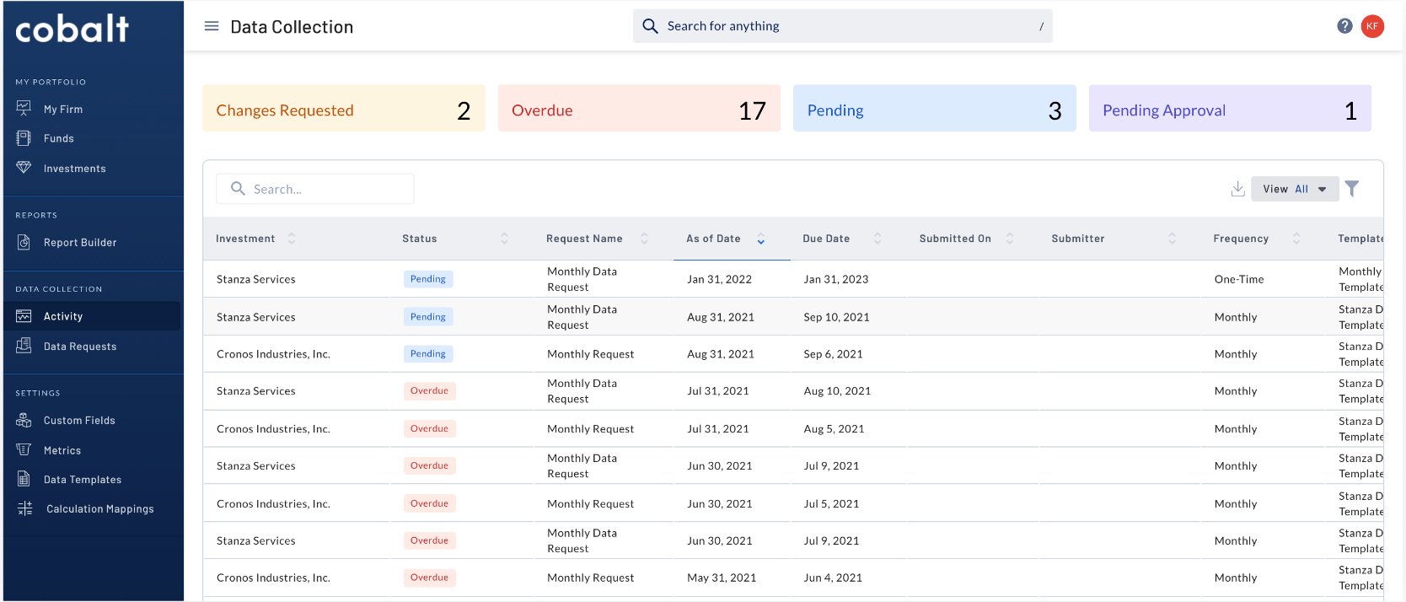Image resolution: width=1406 pixels, height=602 pixels.
Task: Click the Pending badge for Jan 31, 2022 row
Action: (428, 279)
